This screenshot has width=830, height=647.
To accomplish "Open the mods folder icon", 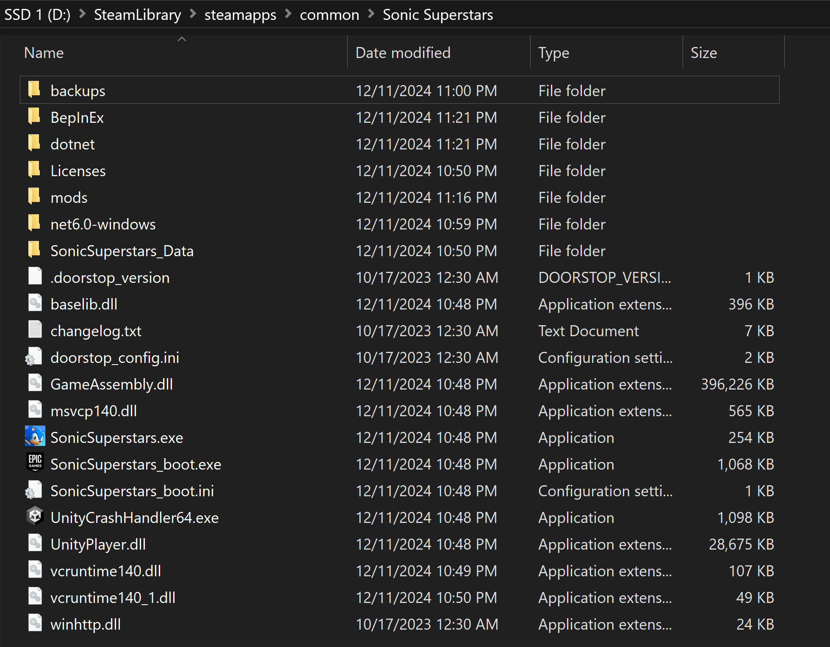I will point(34,197).
